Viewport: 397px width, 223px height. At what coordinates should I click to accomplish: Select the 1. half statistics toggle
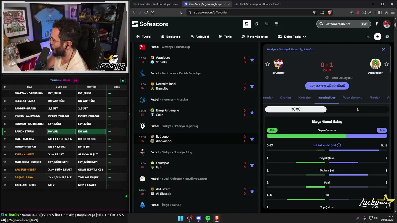coord(358,109)
